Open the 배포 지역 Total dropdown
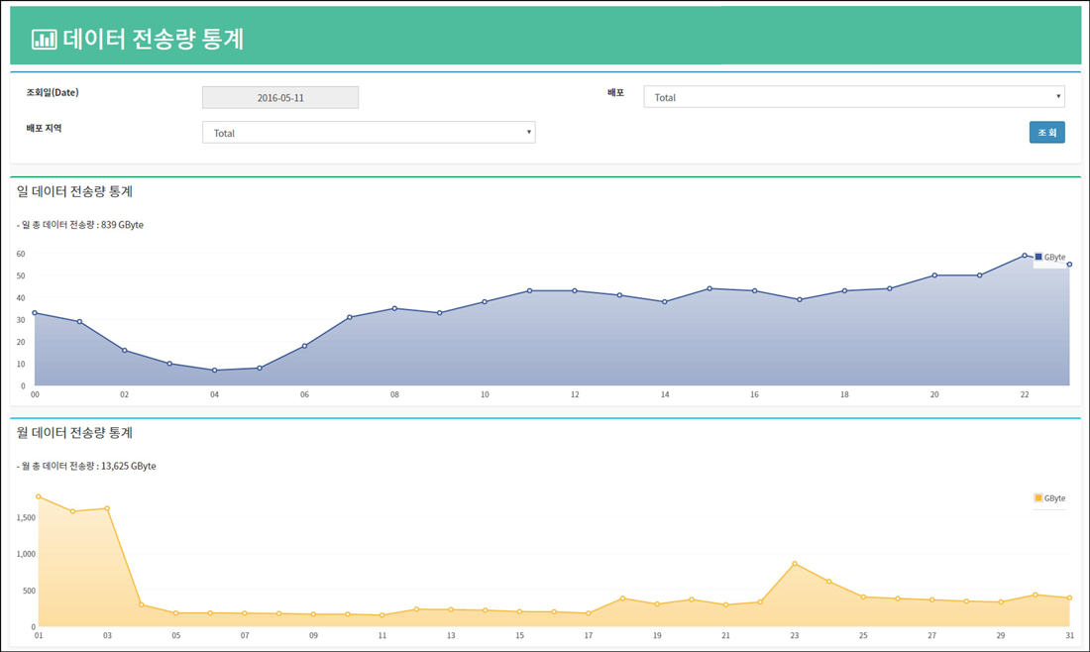Image resolution: width=1090 pixels, height=652 pixels. coord(369,133)
